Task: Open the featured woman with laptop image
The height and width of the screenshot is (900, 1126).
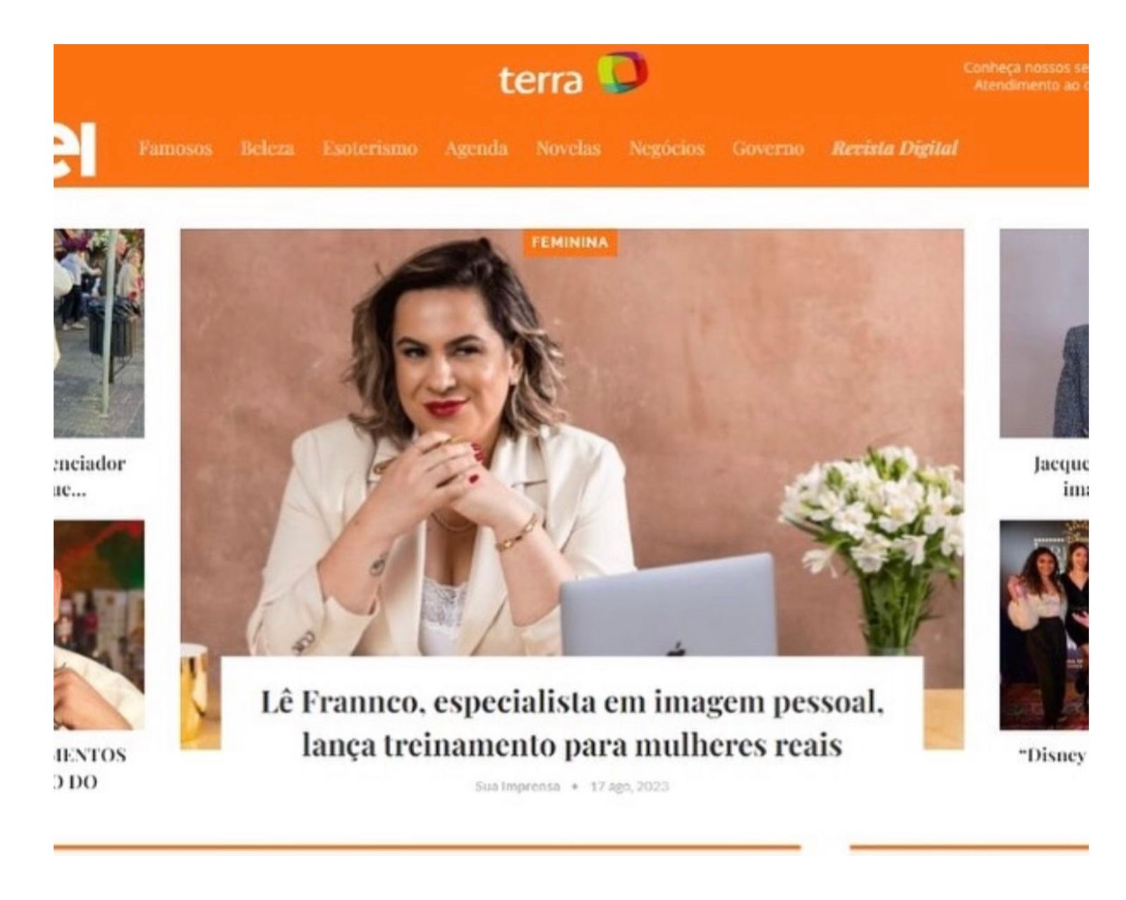Action: (572, 443)
